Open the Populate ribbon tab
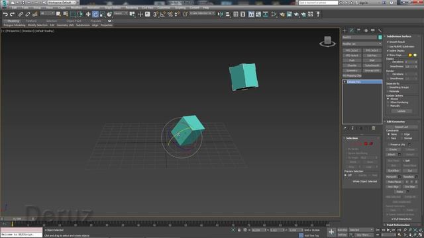 click(95, 20)
